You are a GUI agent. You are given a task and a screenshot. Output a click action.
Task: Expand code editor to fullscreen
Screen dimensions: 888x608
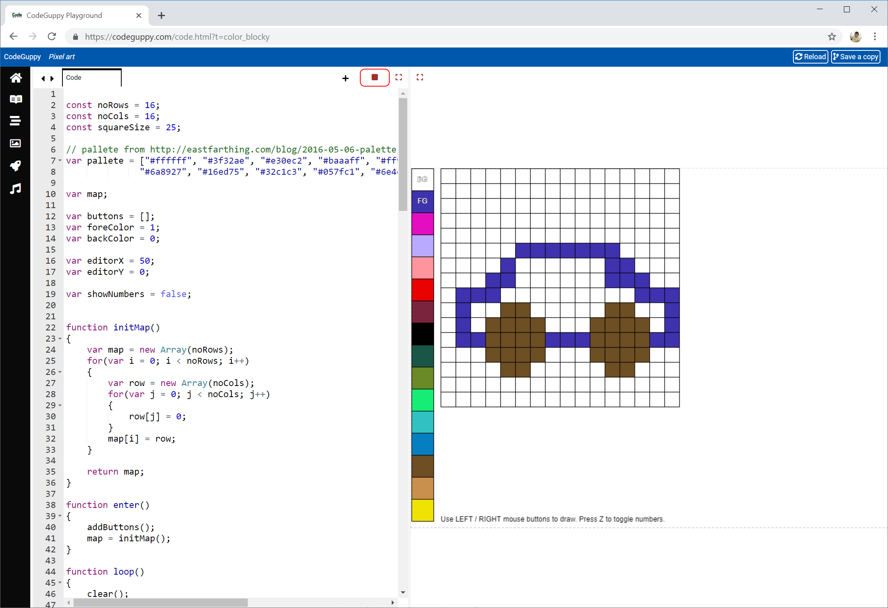coord(398,77)
